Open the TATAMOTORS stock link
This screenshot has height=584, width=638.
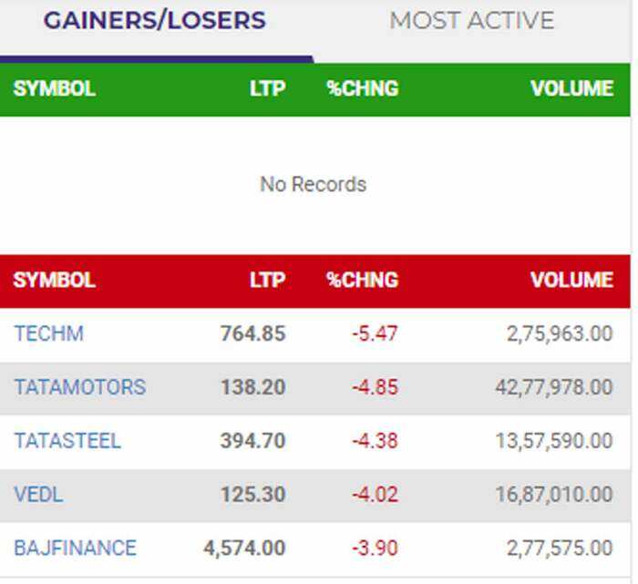coord(79,387)
